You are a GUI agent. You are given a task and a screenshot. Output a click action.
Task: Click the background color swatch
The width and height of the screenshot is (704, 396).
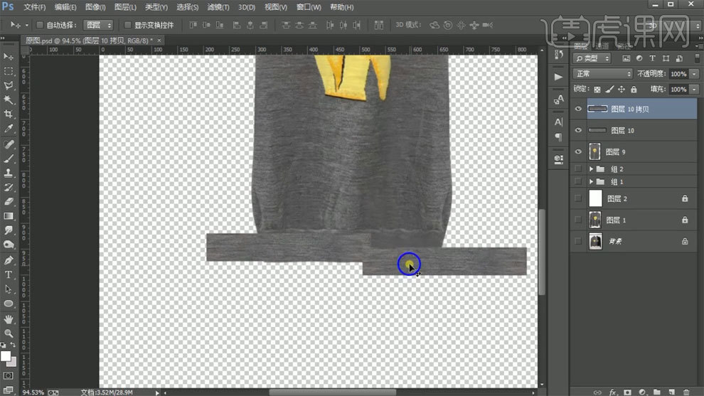[x=13, y=362]
